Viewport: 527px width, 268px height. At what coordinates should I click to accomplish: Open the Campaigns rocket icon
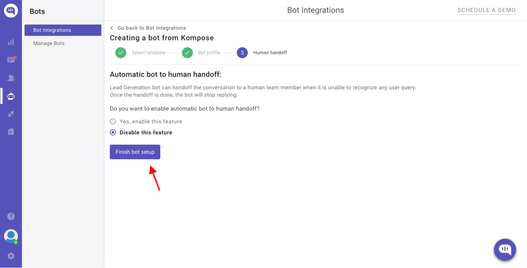(10, 114)
